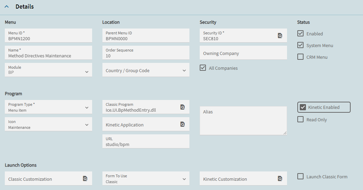Open Kinetic Application search lookup icon
The width and height of the screenshot is (363, 190).
pyautogui.click(x=183, y=124)
